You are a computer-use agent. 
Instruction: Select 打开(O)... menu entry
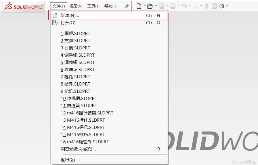tap(109, 23)
